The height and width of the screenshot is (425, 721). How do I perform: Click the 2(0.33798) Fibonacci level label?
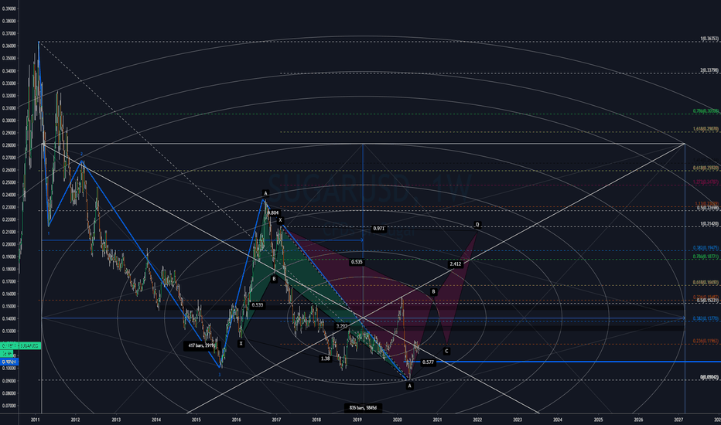click(x=709, y=70)
